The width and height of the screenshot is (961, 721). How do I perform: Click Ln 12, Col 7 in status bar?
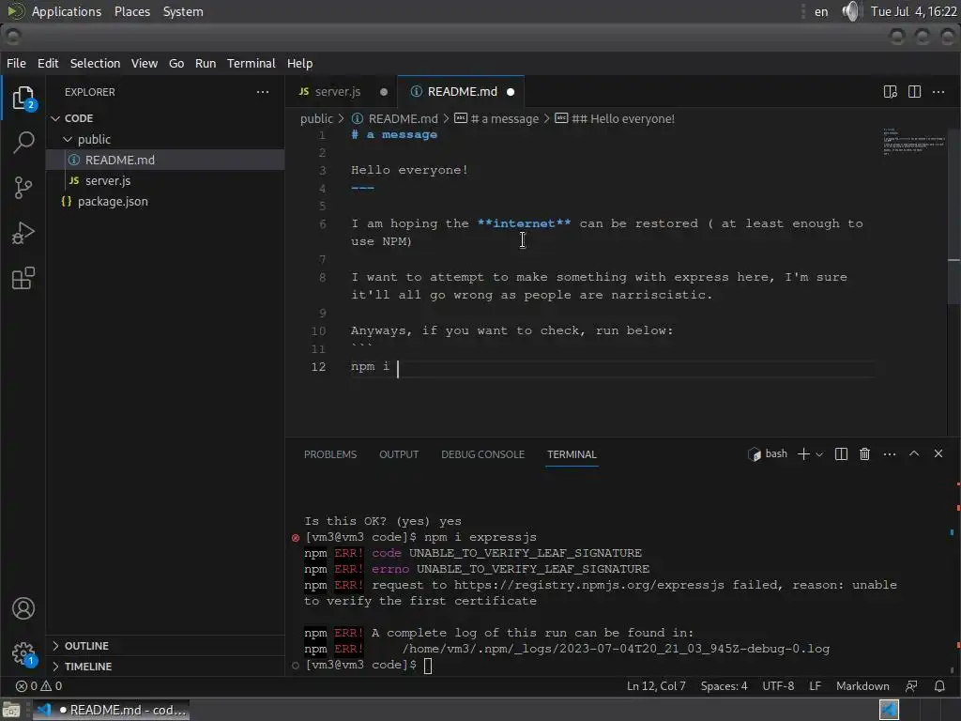[x=656, y=686]
